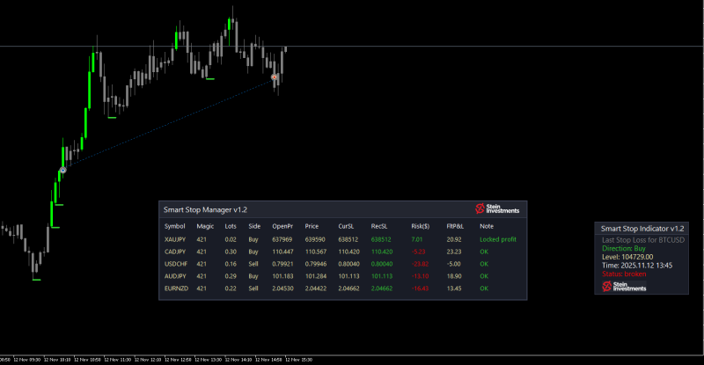The width and height of the screenshot is (704, 365).
Task: Click XAUJPY floating P&L 20.92
Action: coord(454,239)
